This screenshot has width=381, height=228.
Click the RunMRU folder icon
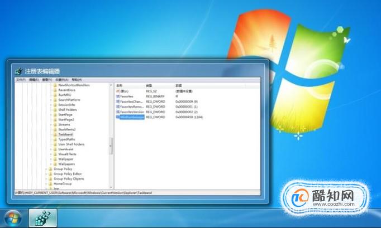(55, 95)
